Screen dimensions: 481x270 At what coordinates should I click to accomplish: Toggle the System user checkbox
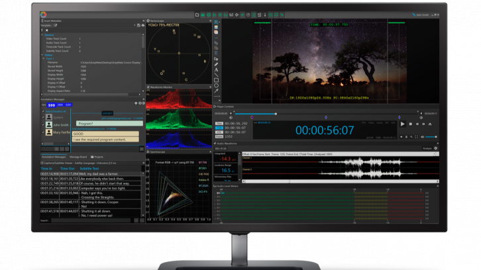(x=43, y=117)
